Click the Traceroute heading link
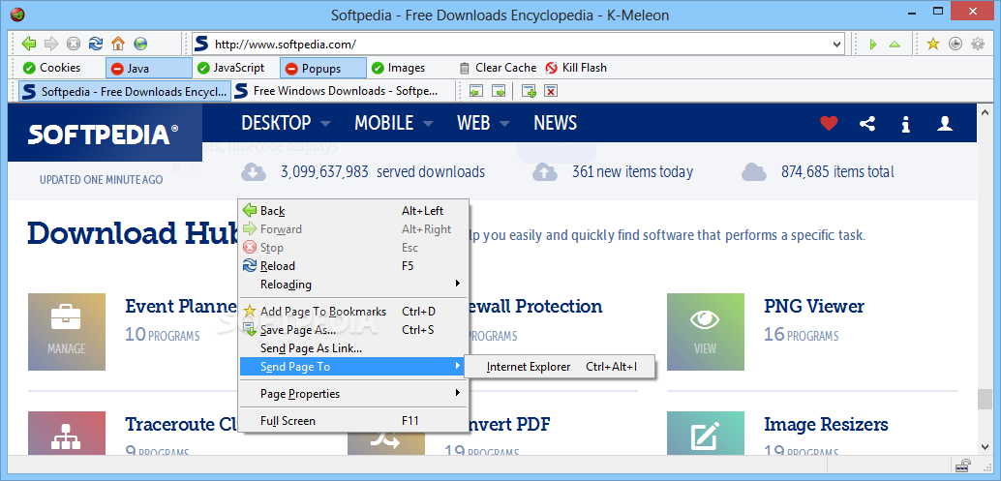Viewport: 1001px width, 481px height. click(x=181, y=424)
